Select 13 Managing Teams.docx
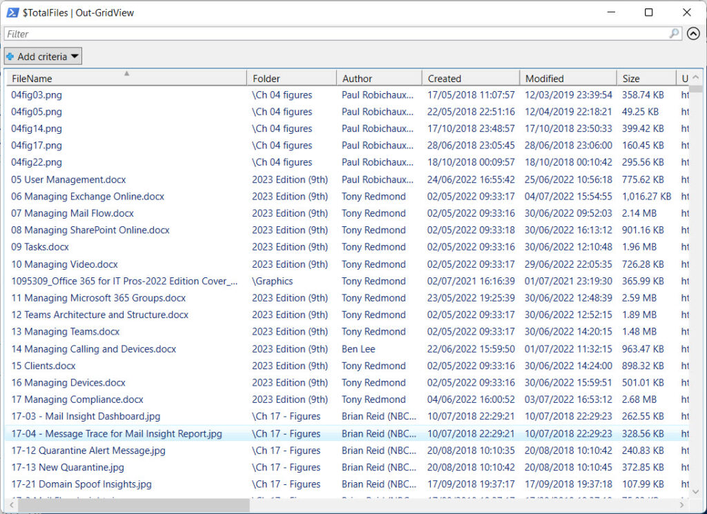This screenshot has width=707, height=514. pyautogui.click(x=66, y=332)
